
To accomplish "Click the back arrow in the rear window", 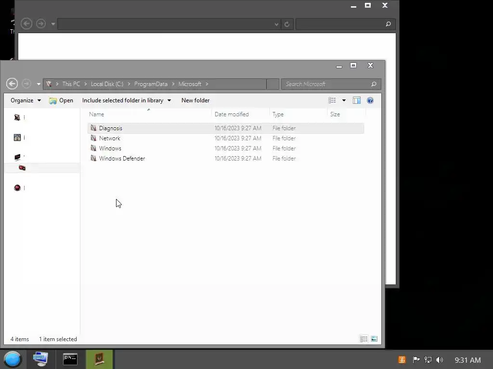I will [x=26, y=24].
